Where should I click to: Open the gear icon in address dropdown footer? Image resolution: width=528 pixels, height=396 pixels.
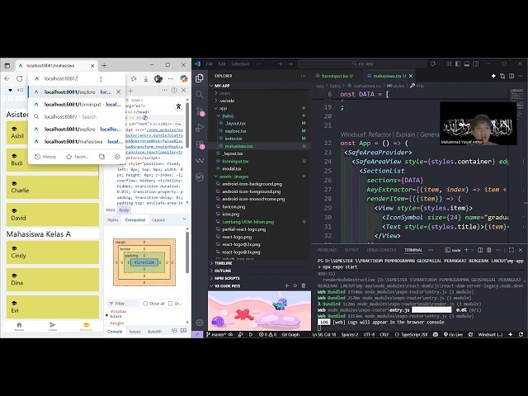click(x=117, y=157)
